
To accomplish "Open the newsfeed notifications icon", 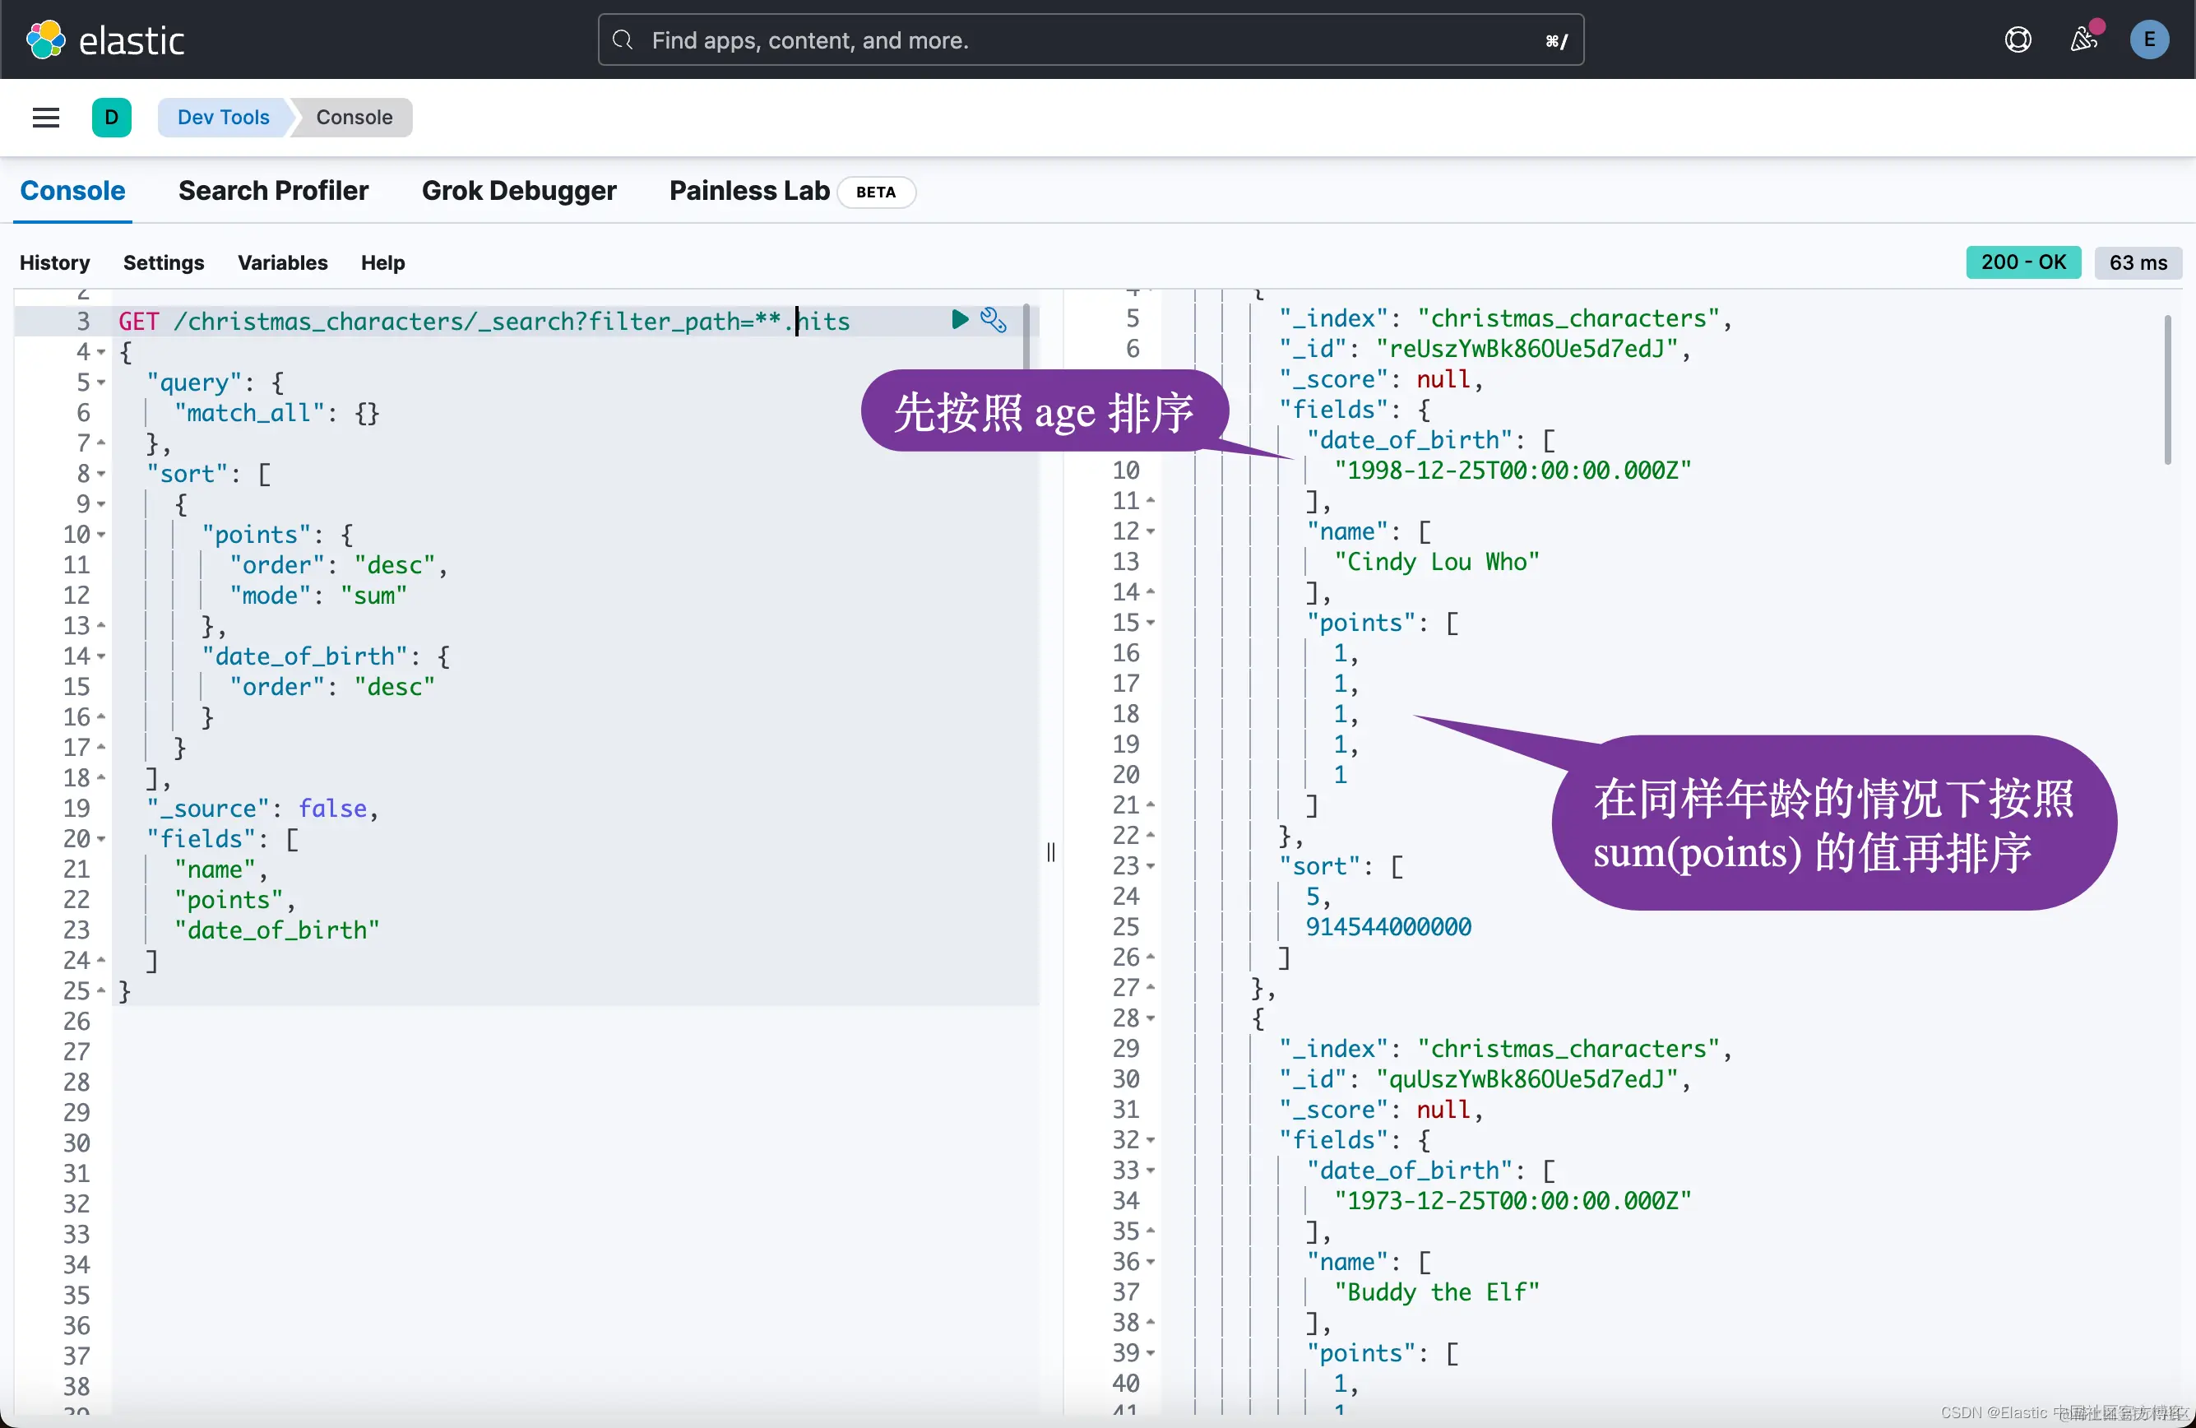I will (x=2082, y=39).
